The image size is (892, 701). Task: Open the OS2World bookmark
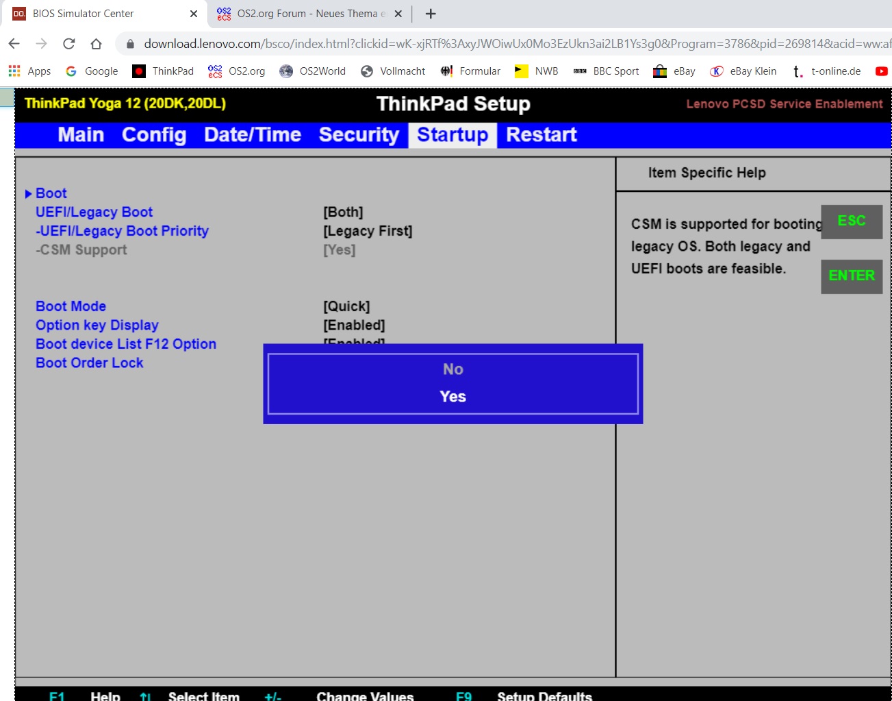tap(313, 71)
